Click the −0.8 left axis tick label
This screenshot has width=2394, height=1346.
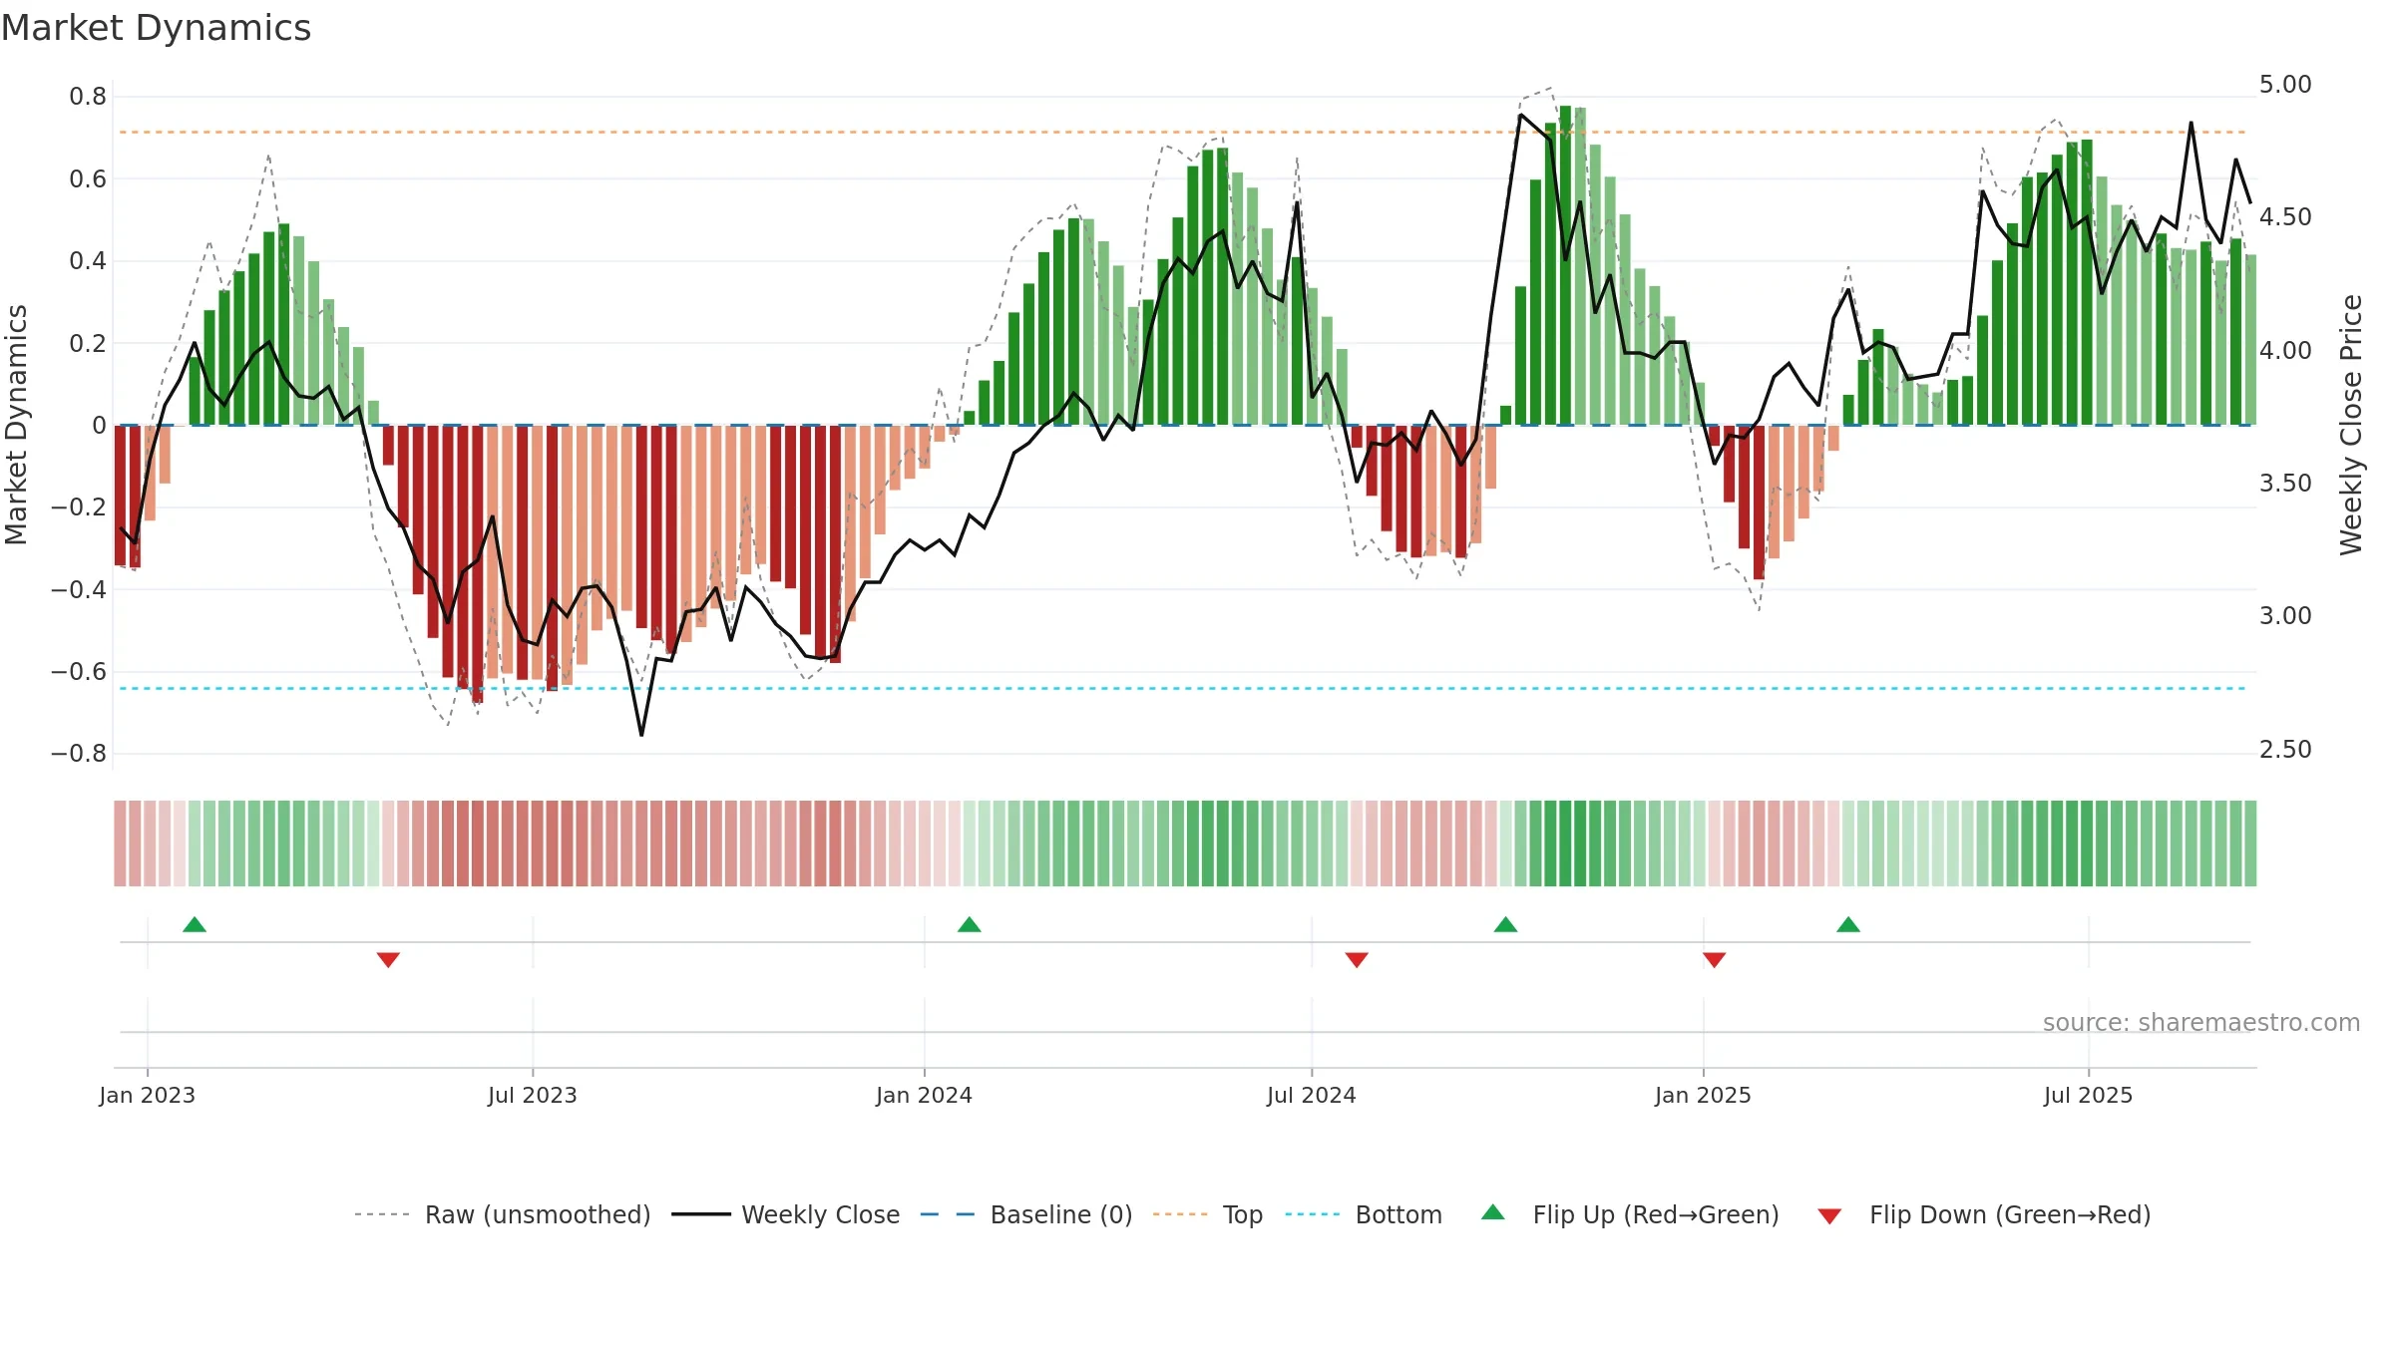pos(79,754)
